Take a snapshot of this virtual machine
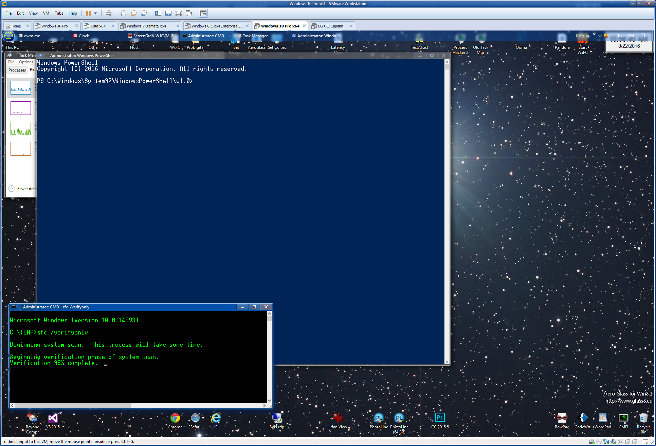The image size is (656, 446). point(123,13)
